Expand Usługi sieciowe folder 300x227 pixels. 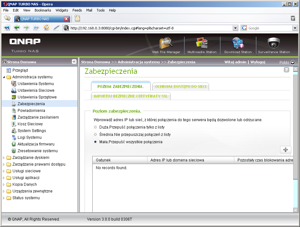pos(4,171)
